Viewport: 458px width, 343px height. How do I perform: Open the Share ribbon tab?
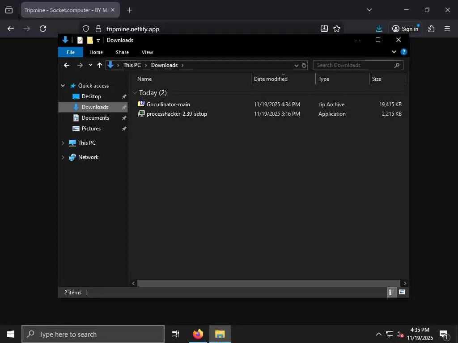pos(122,52)
